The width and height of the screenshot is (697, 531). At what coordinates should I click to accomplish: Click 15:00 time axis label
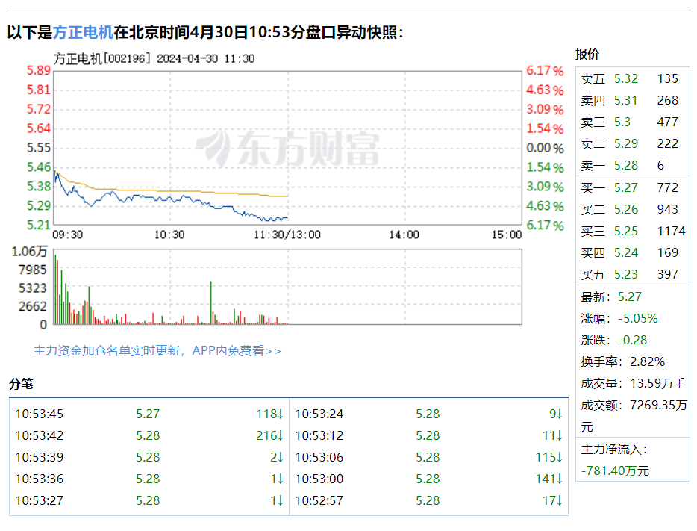coord(506,235)
